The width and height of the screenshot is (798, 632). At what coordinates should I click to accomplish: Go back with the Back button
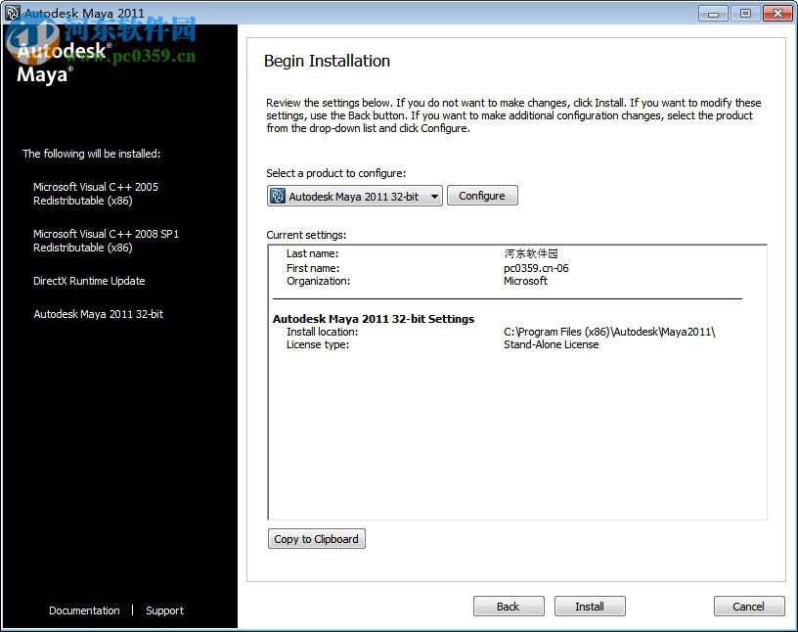coord(508,607)
